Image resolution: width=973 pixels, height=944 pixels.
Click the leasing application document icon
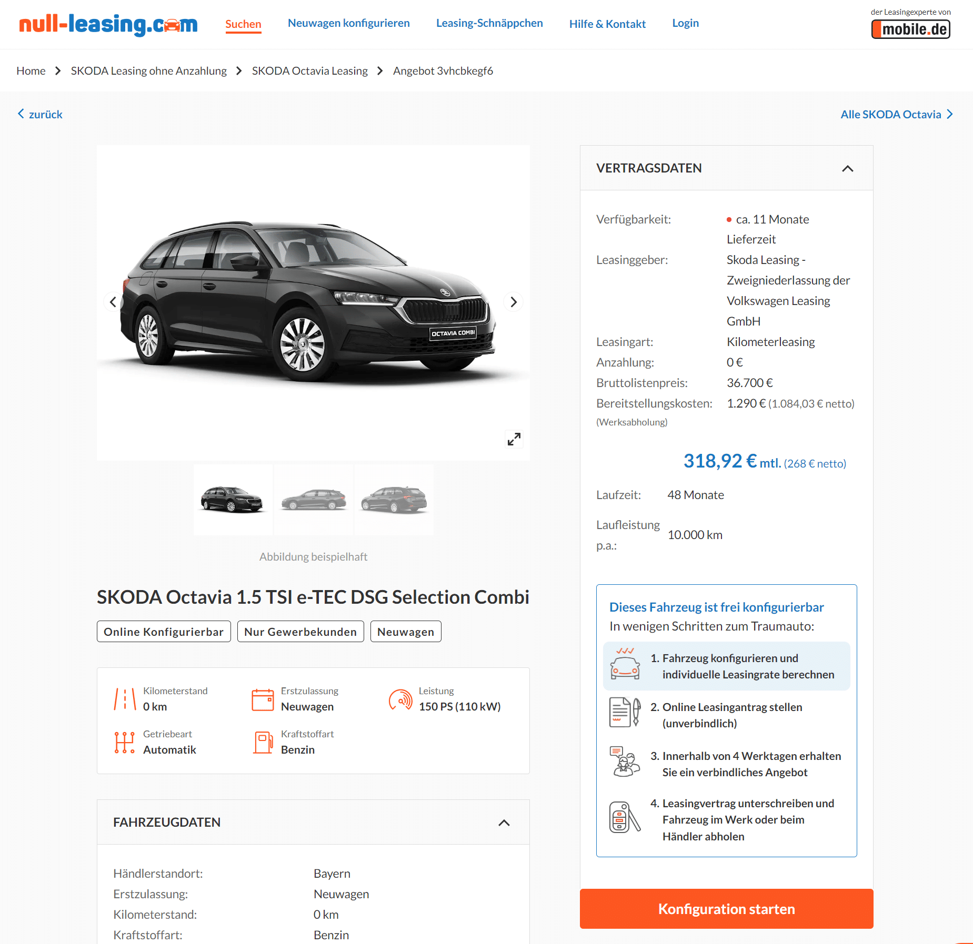click(625, 712)
